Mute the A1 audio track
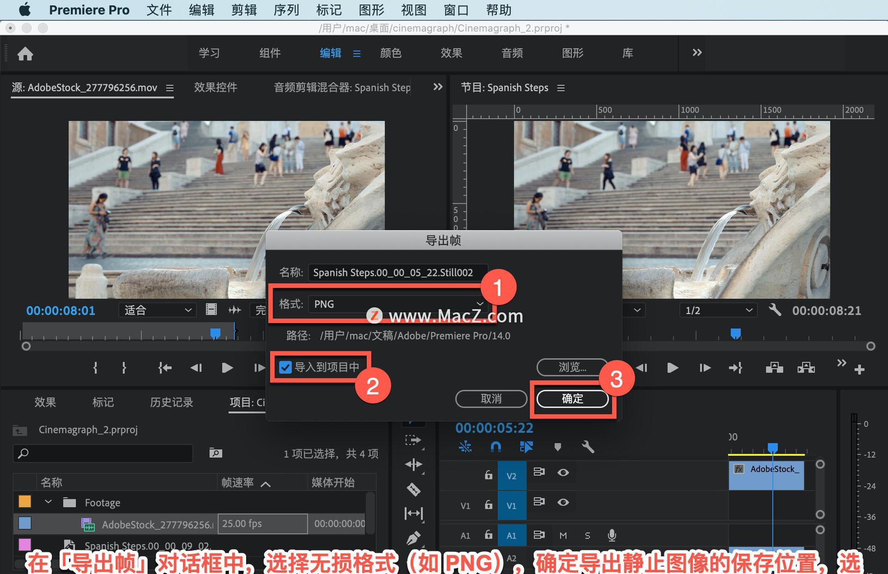Viewport: 888px width, 574px height. click(x=563, y=535)
